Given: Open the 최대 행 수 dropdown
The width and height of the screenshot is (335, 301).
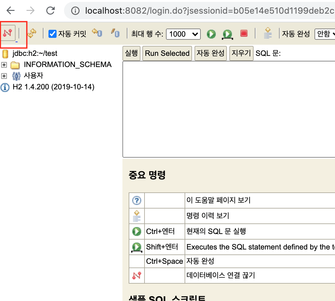Looking at the screenshot, I should [183, 34].
